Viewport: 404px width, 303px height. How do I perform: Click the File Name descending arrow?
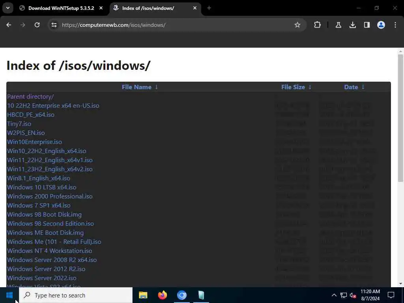click(x=156, y=87)
